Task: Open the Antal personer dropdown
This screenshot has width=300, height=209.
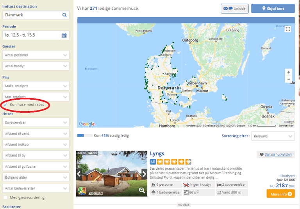Action: click(x=36, y=55)
